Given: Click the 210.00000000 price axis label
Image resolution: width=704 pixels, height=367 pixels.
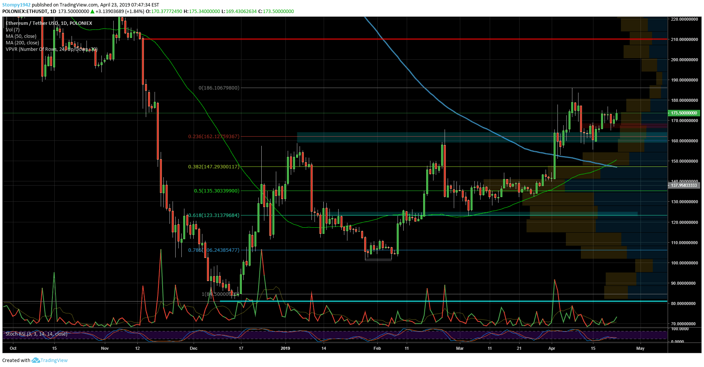Looking at the screenshot, I should click(684, 39).
